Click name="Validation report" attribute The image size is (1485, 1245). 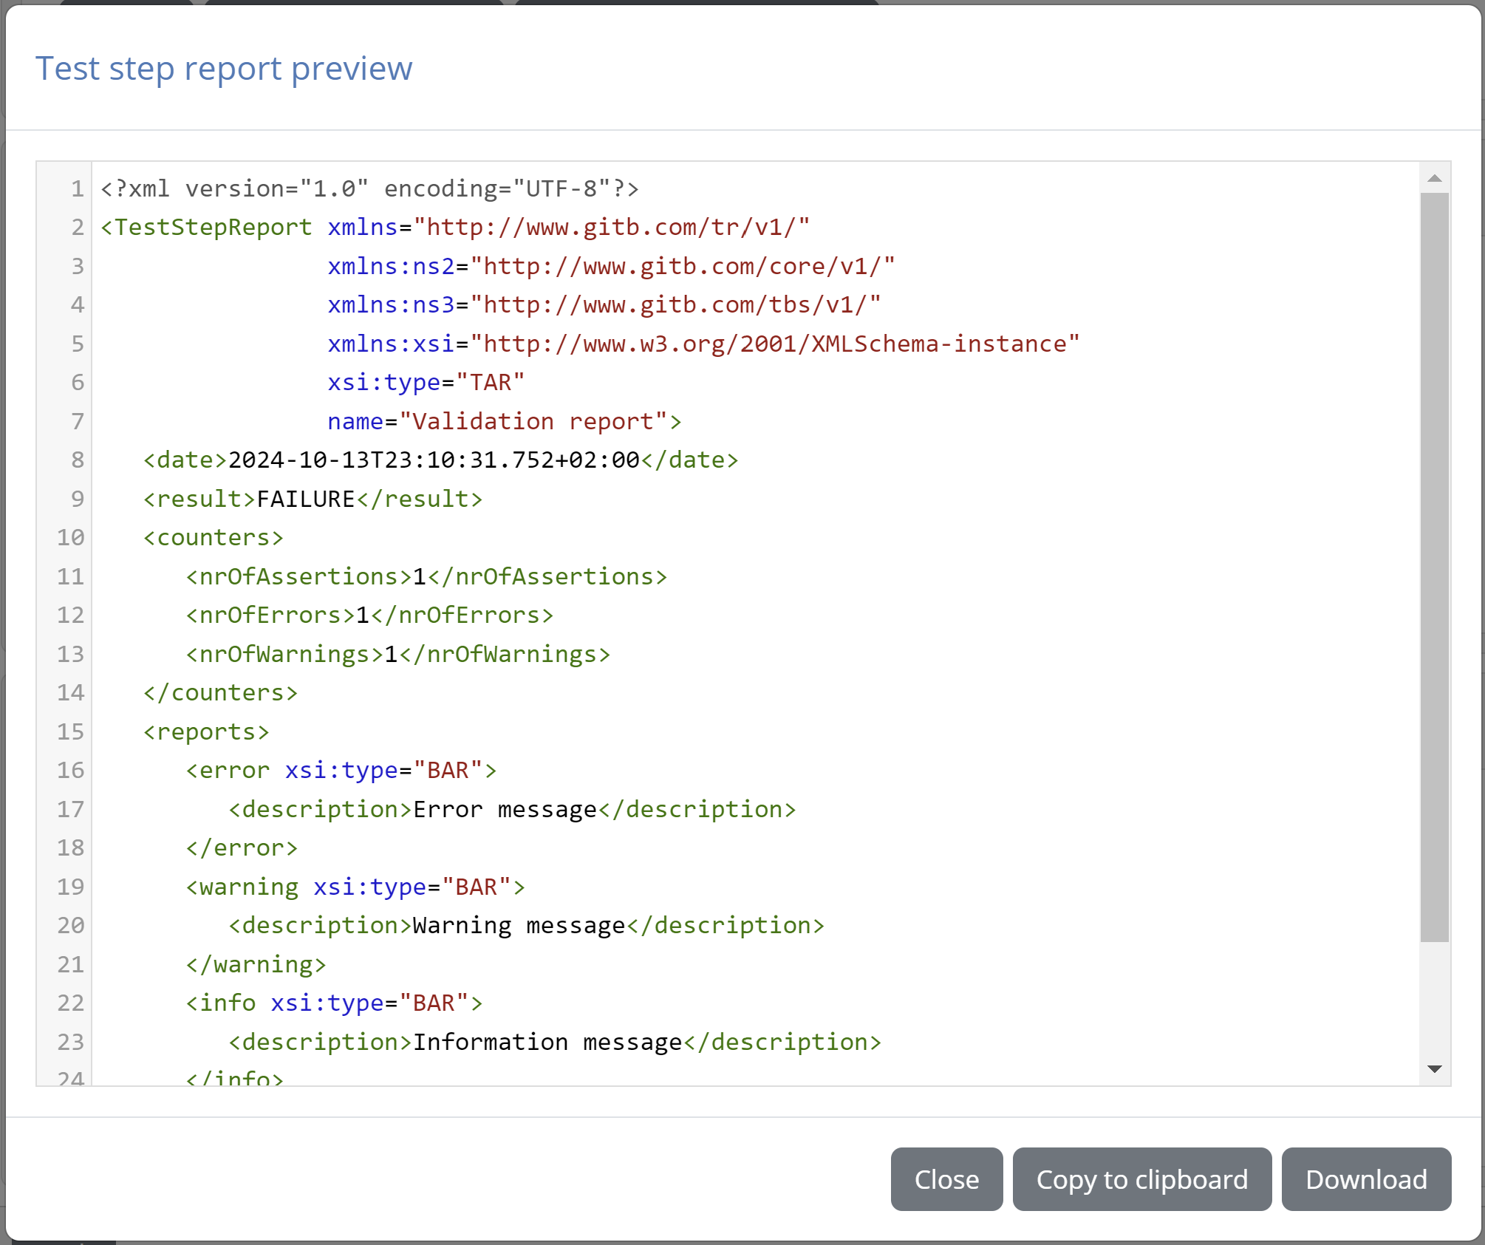pyautogui.click(x=505, y=421)
